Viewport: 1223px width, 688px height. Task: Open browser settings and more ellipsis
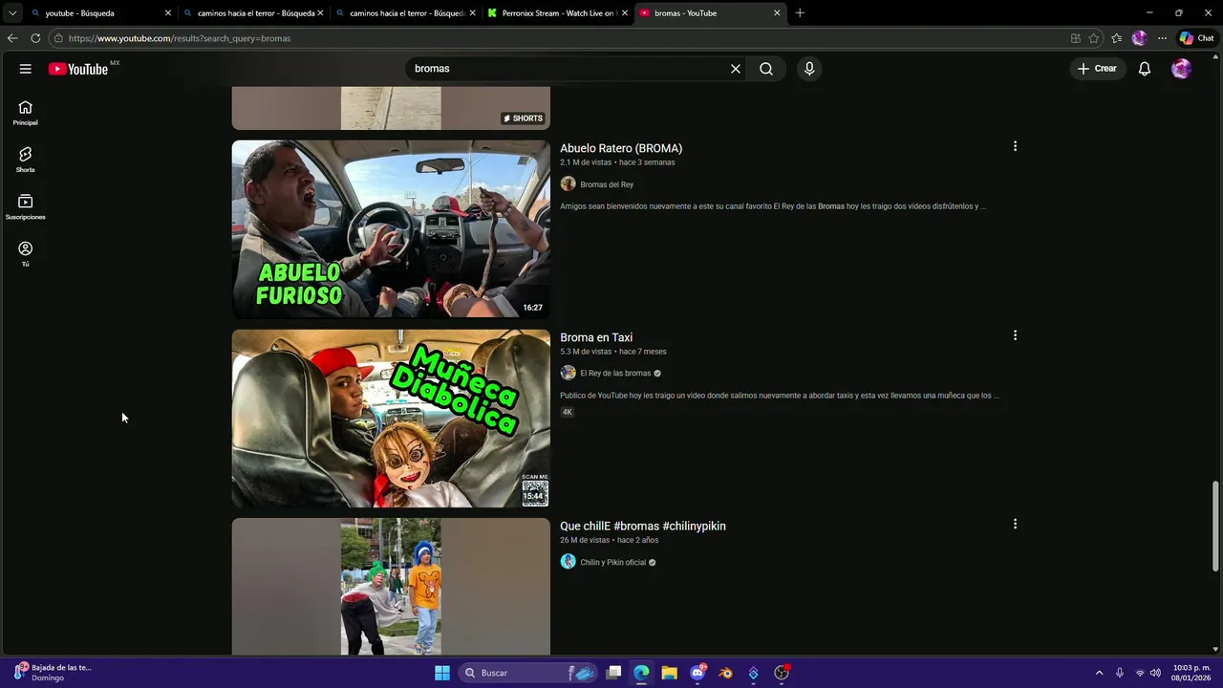point(1162,38)
